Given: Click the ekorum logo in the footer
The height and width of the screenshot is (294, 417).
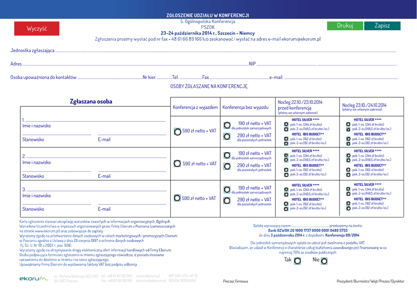Looking at the screenshot, I should (x=33, y=279).
